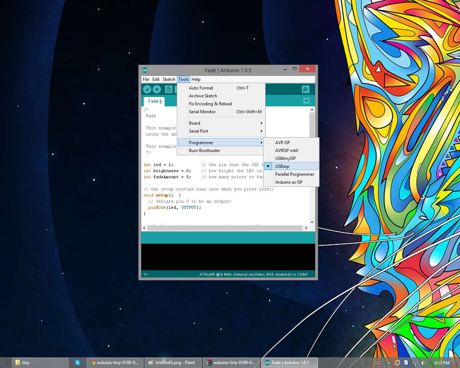
Task: Open the volume speaker tray icon
Action: coord(424,363)
